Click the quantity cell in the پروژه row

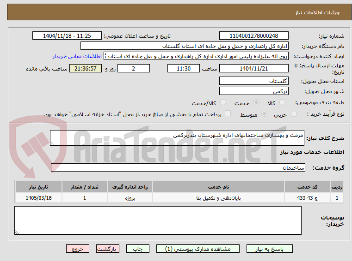click(x=84, y=198)
